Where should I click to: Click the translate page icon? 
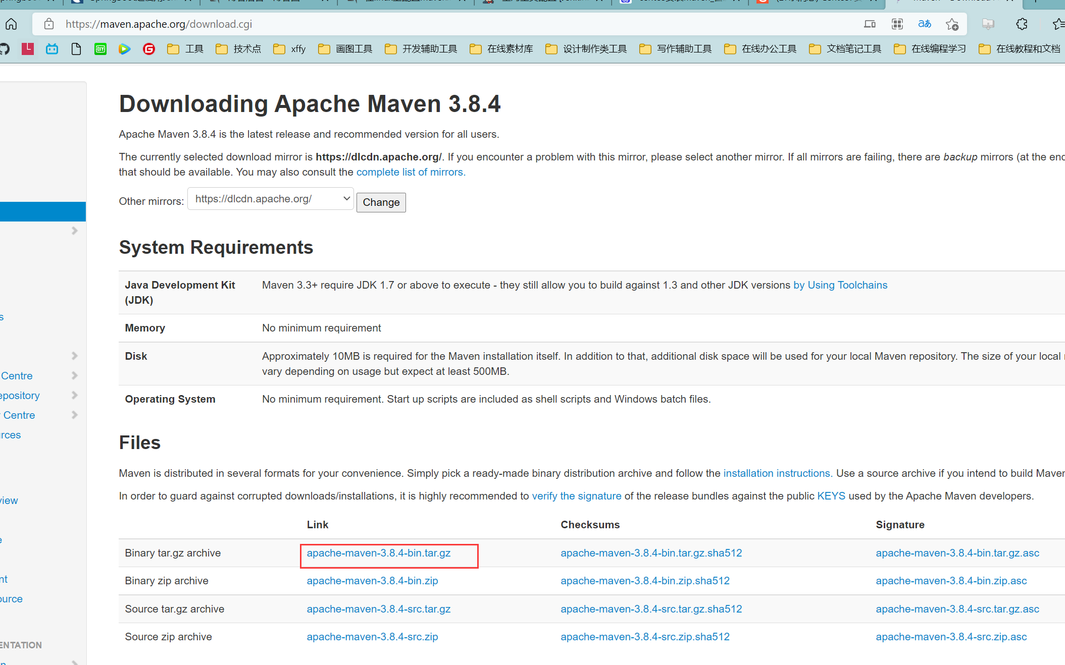click(924, 24)
